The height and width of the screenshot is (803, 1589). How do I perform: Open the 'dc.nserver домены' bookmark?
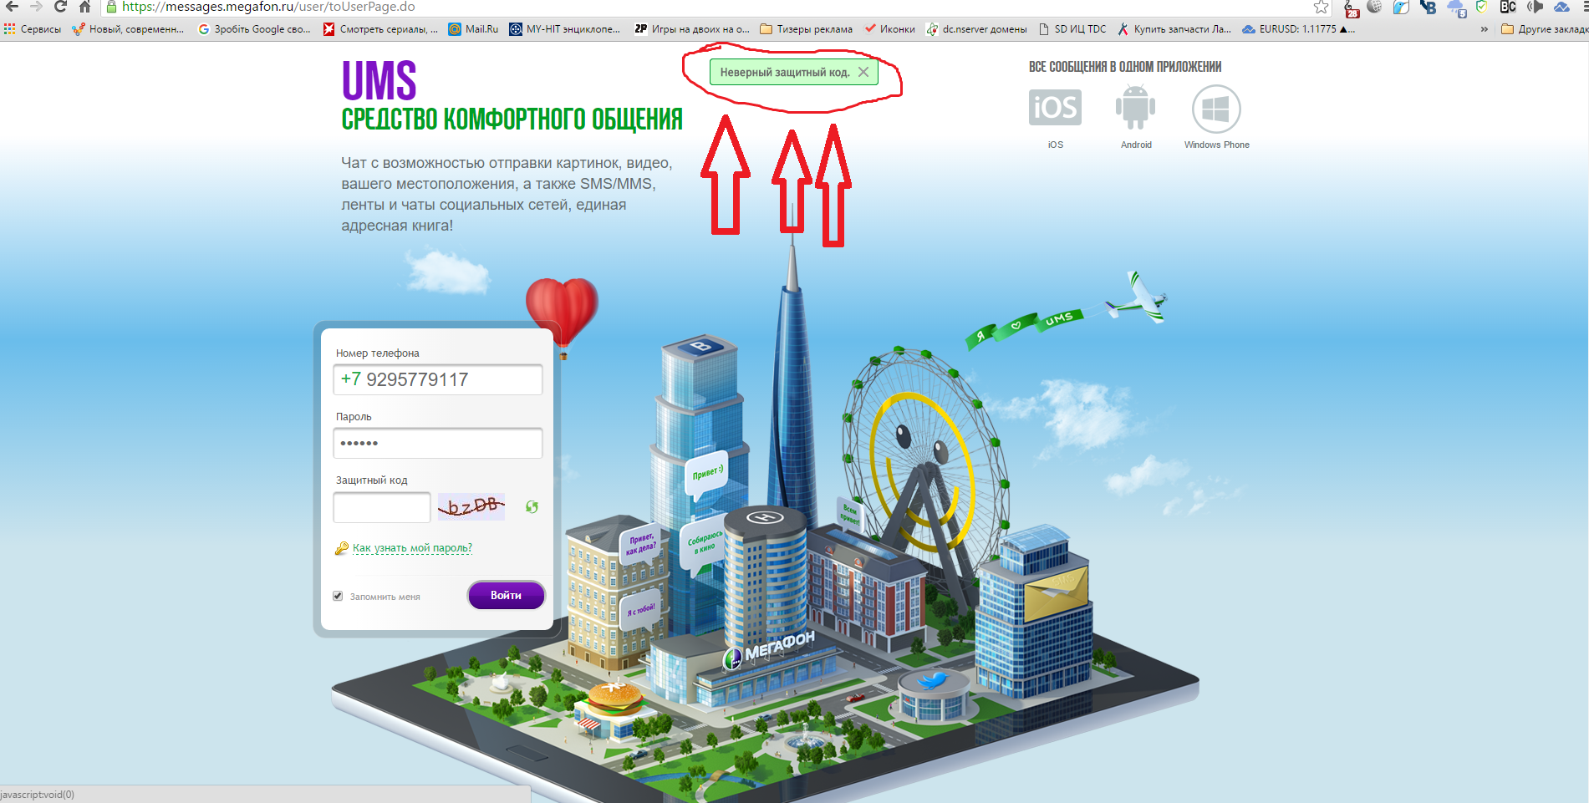click(976, 29)
